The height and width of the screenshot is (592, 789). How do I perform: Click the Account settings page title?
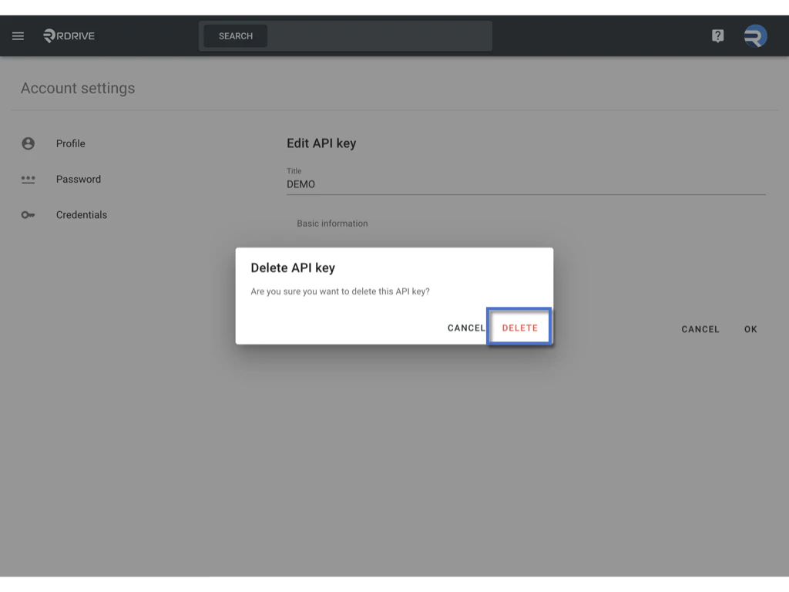point(77,88)
